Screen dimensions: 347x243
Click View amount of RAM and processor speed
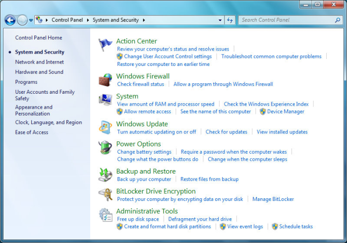click(x=166, y=104)
